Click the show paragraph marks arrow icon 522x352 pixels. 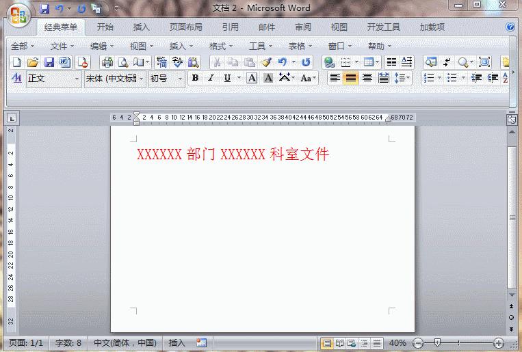pyautogui.click(x=447, y=62)
